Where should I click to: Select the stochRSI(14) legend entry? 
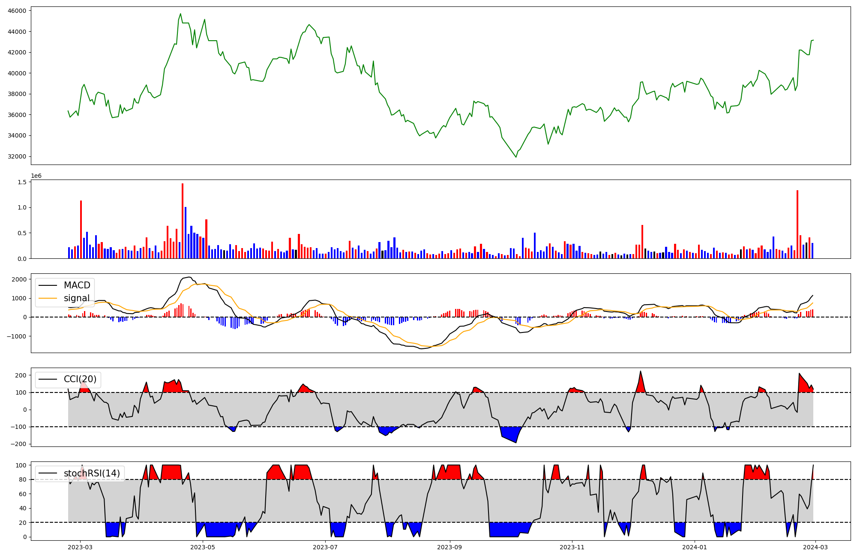click(x=92, y=473)
